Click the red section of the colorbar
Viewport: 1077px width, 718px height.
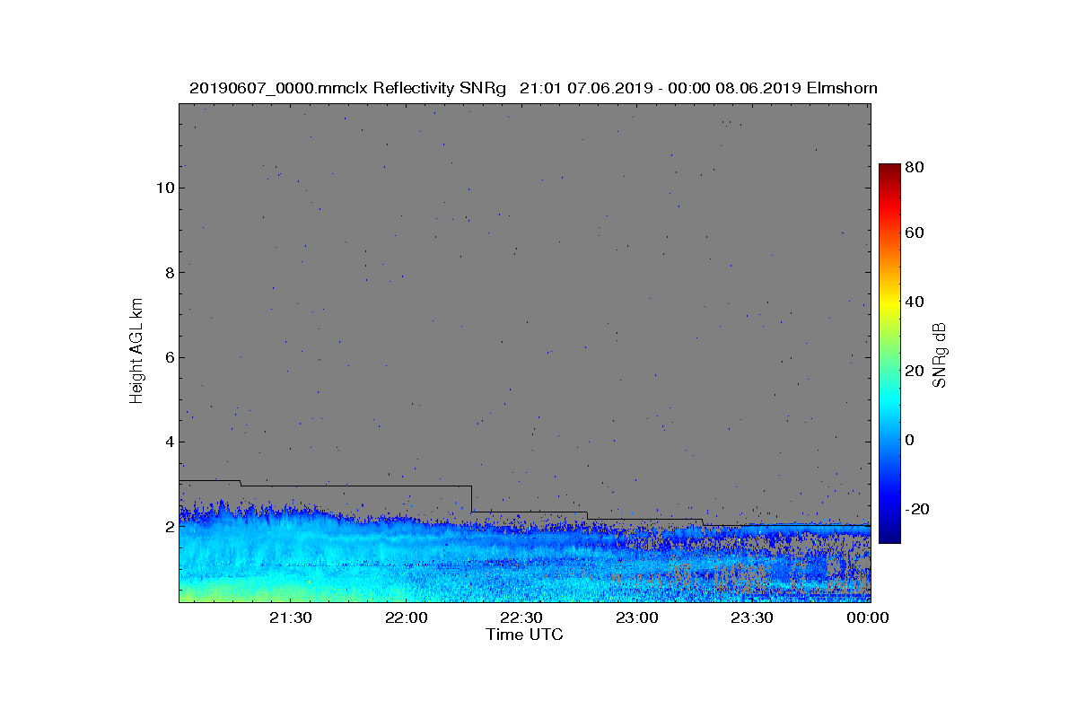pos(889,206)
